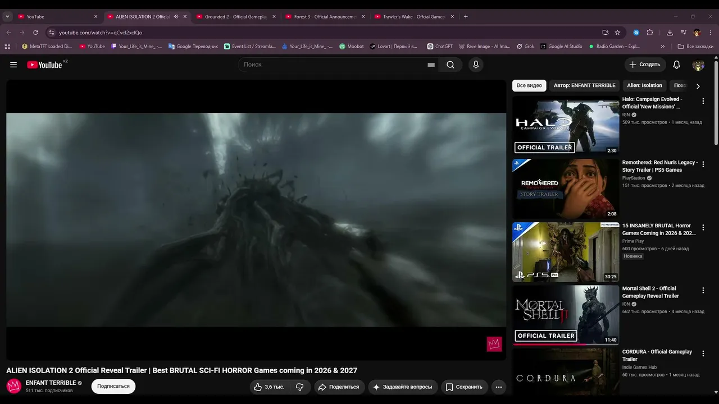Open options for Halo: Campaign Evolved video
The image size is (719, 404).
[703, 101]
